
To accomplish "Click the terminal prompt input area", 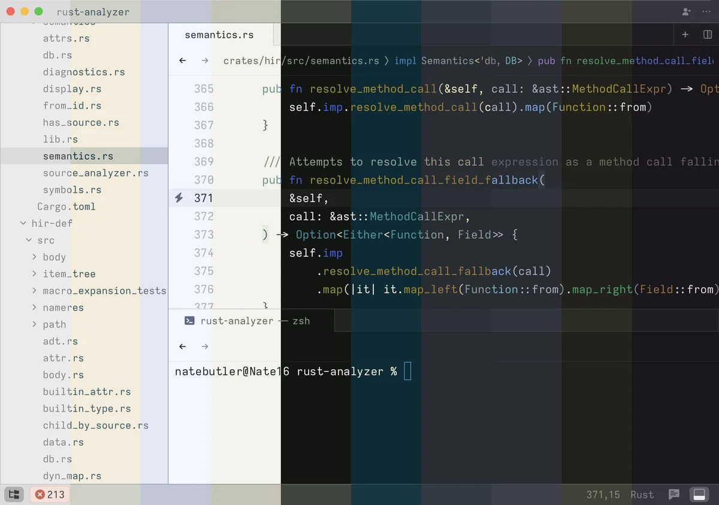I will point(407,371).
